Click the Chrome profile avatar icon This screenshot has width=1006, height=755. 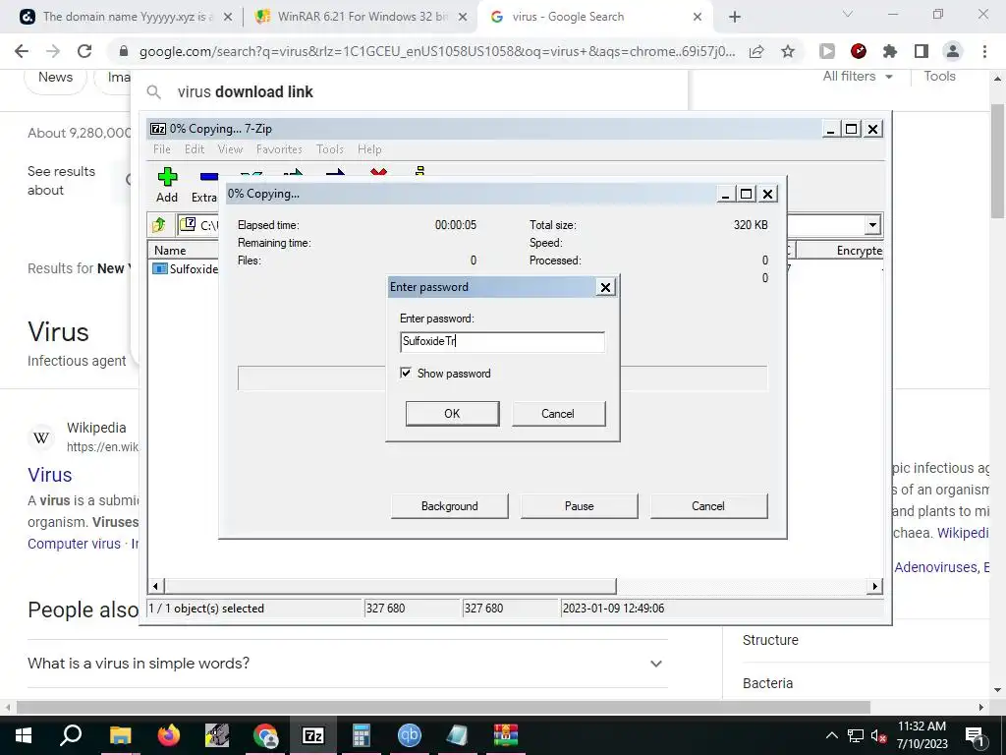coord(953,51)
